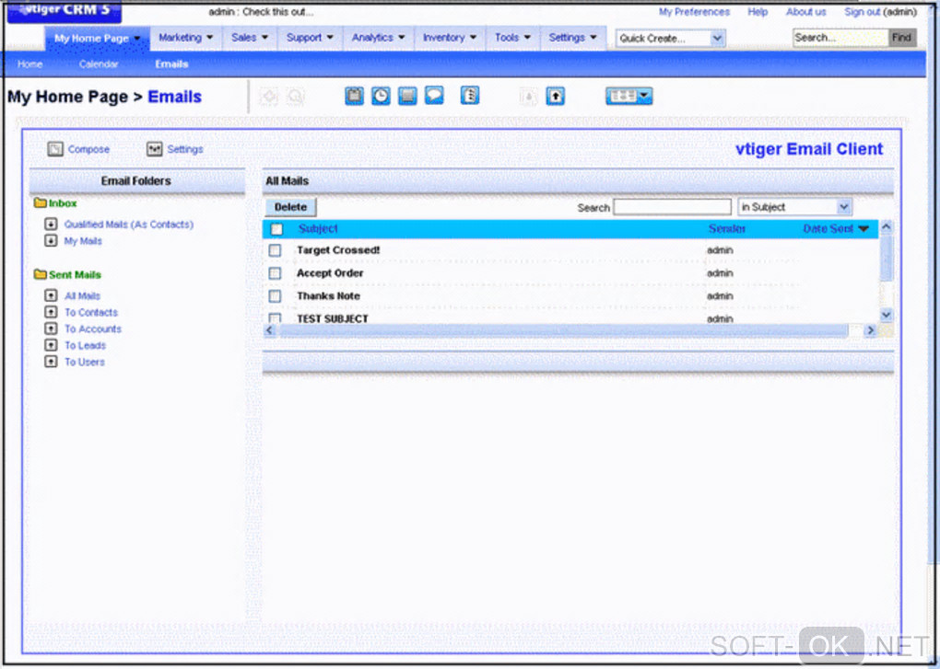Click the vtiger CRM 5 logo

(x=65, y=11)
